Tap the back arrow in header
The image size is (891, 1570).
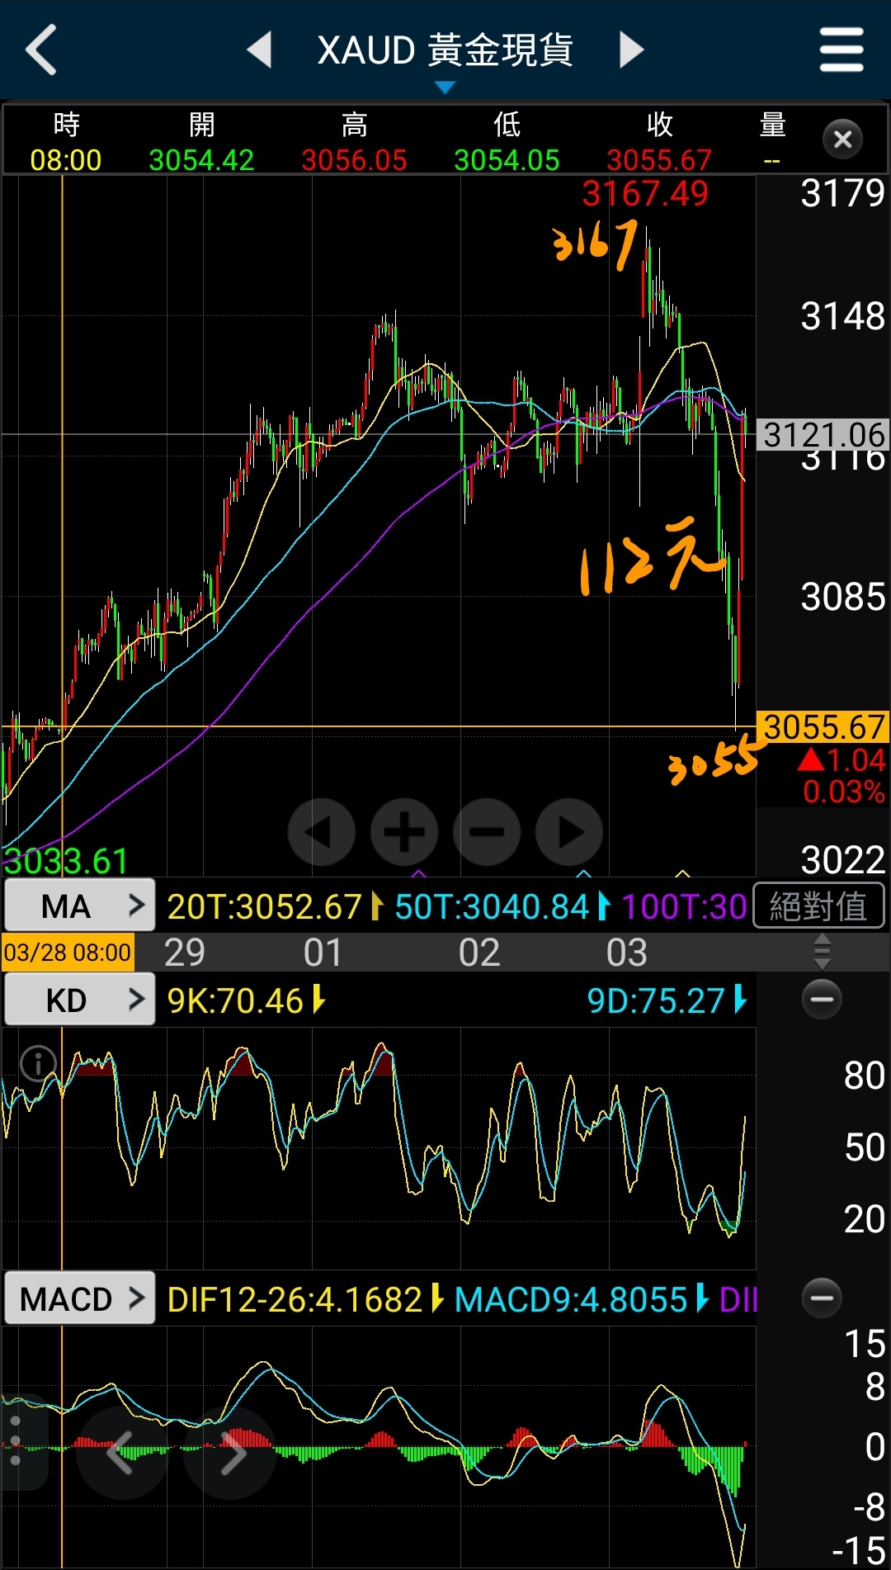[x=41, y=50]
